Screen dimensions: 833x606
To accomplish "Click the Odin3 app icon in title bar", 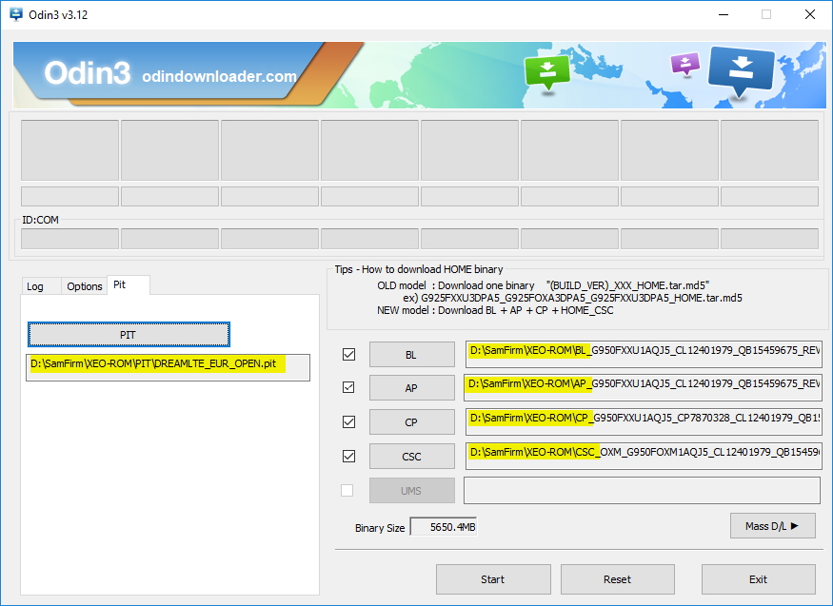I will [16, 14].
